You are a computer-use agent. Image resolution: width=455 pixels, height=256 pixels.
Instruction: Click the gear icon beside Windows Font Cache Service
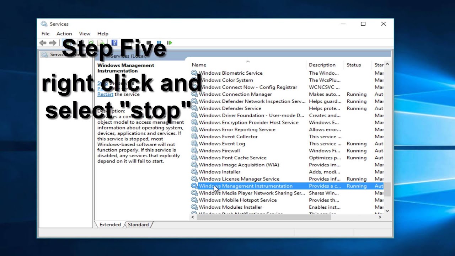(x=194, y=158)
